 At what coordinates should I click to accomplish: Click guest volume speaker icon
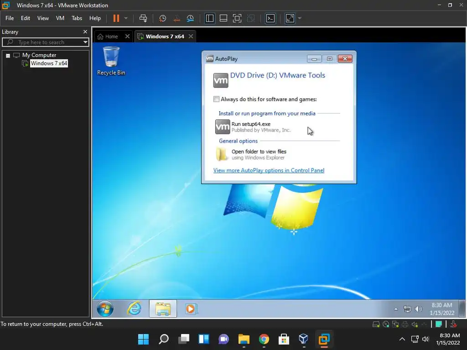click(x=419, y=309)
